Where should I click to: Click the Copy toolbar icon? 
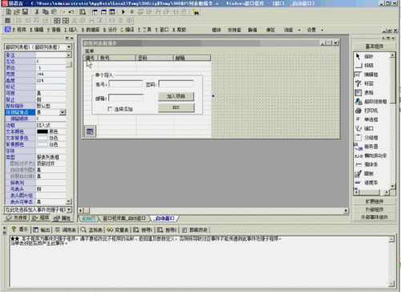pos(46,12)
